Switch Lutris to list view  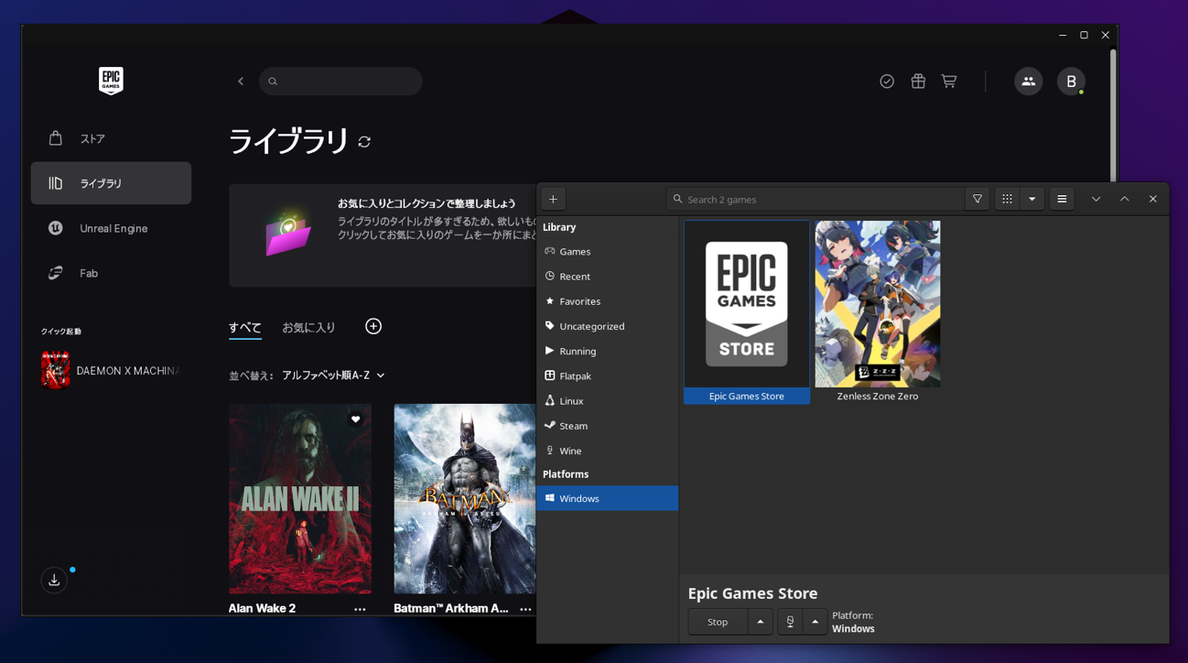(1062, 199)
